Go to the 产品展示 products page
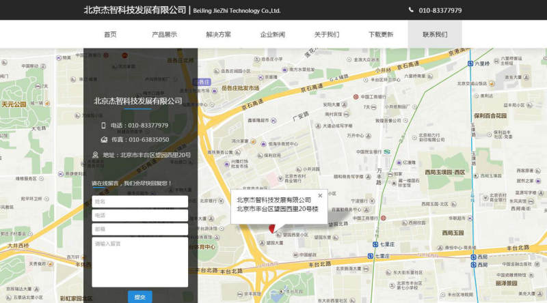Screen dimensions: 547x303 pos(164,34)
